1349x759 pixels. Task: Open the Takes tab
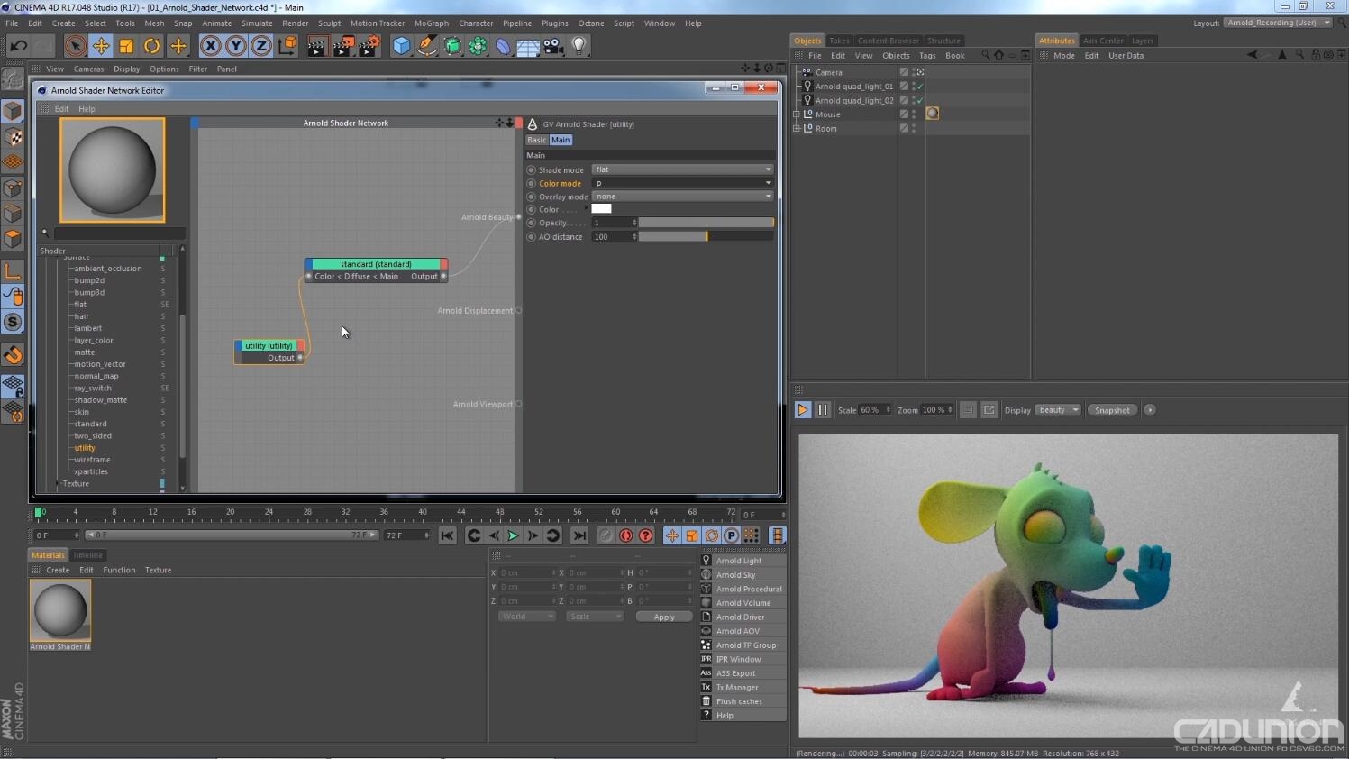[x=839, y=41]
